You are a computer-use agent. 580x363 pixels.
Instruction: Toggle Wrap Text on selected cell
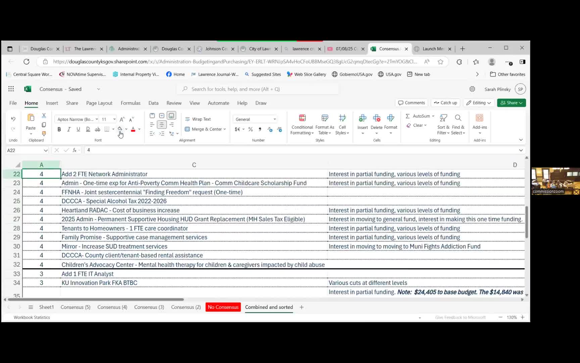point(198,119)
